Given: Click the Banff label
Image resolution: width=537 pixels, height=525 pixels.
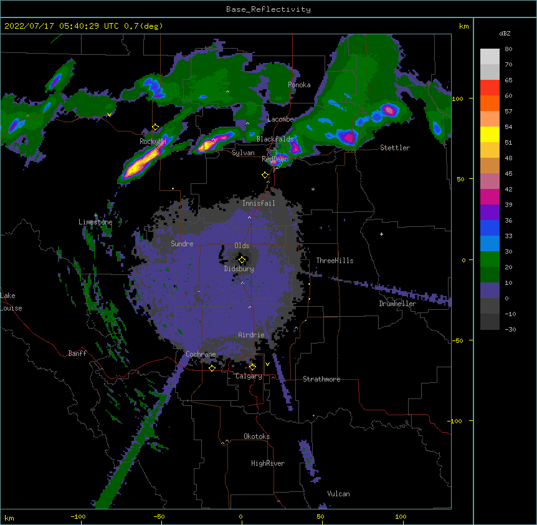Looking at the screenshot, I should pyautogui.click(x=77, y=354).
